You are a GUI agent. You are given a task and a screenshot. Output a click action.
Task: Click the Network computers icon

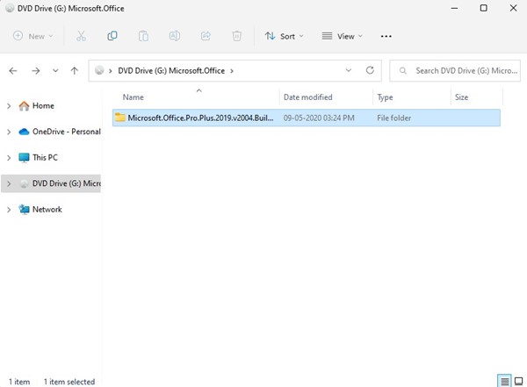click(24, 209)
